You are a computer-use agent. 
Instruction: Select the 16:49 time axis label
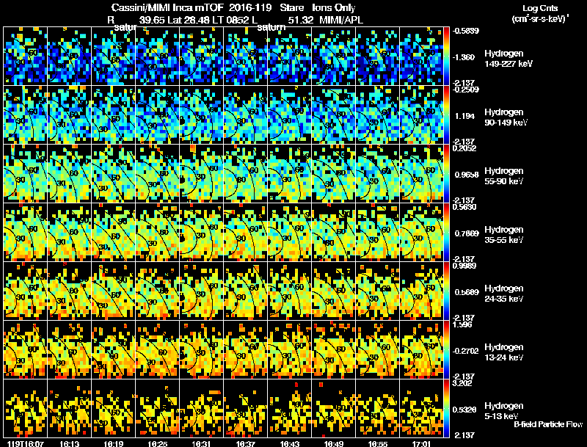coord(334,443)
